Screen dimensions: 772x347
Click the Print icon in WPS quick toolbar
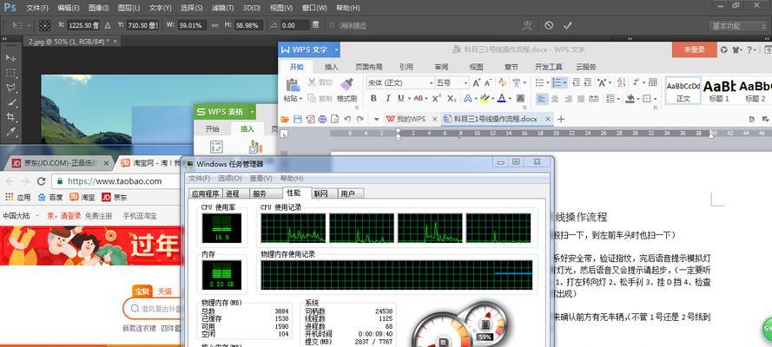(x=322, y=119)
